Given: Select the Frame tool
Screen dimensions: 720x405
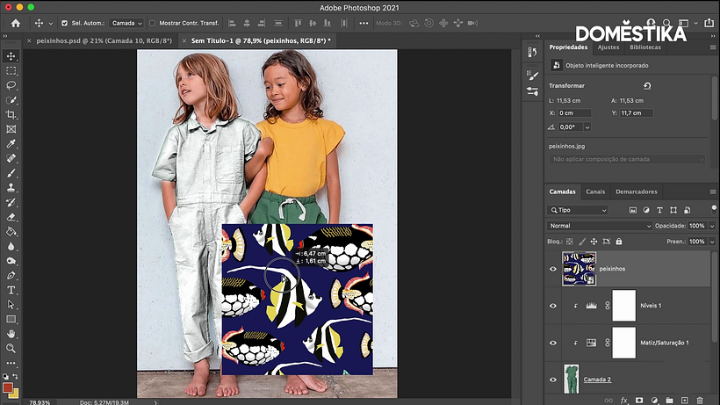Looking at the screenshot, I should tap(11, 129).
